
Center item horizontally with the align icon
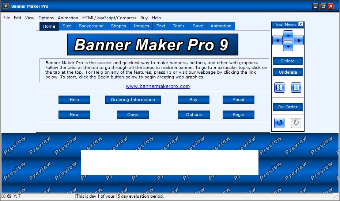tap(296, 88)
